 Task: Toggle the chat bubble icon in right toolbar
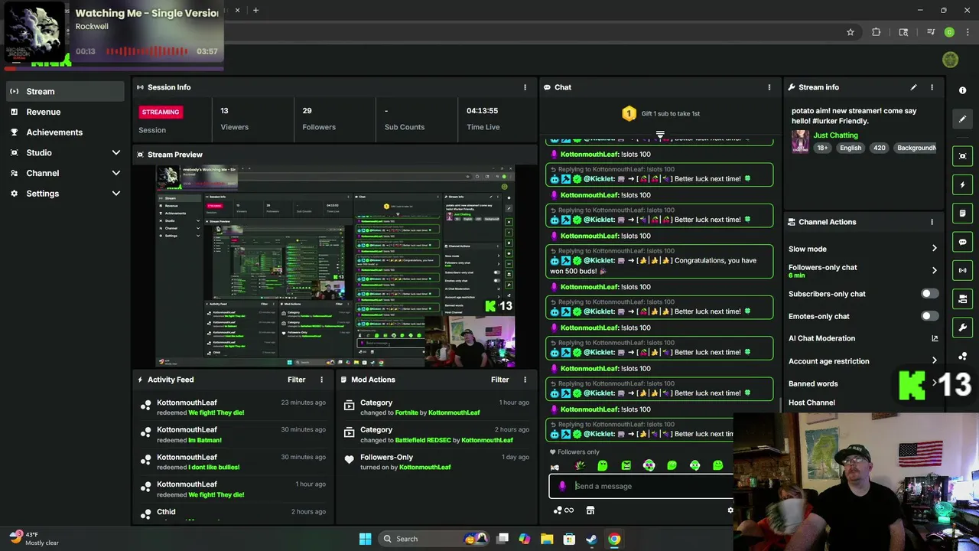(x=962, y=242)
